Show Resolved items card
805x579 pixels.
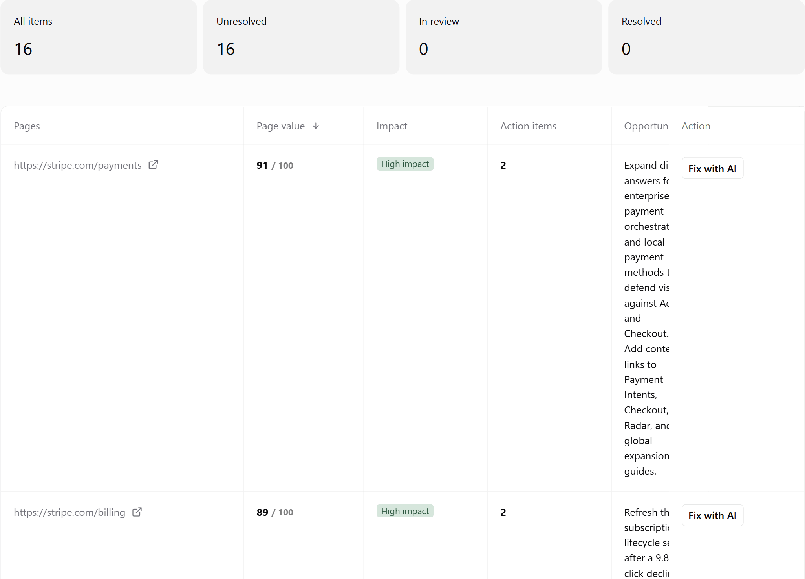pos(706,37)
